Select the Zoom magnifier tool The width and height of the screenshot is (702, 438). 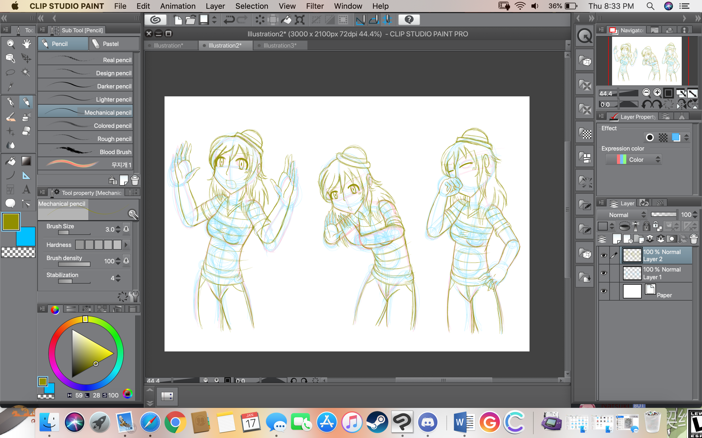click(x=10, y=44)
